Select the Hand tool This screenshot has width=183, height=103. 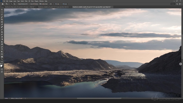coord(2,57)
